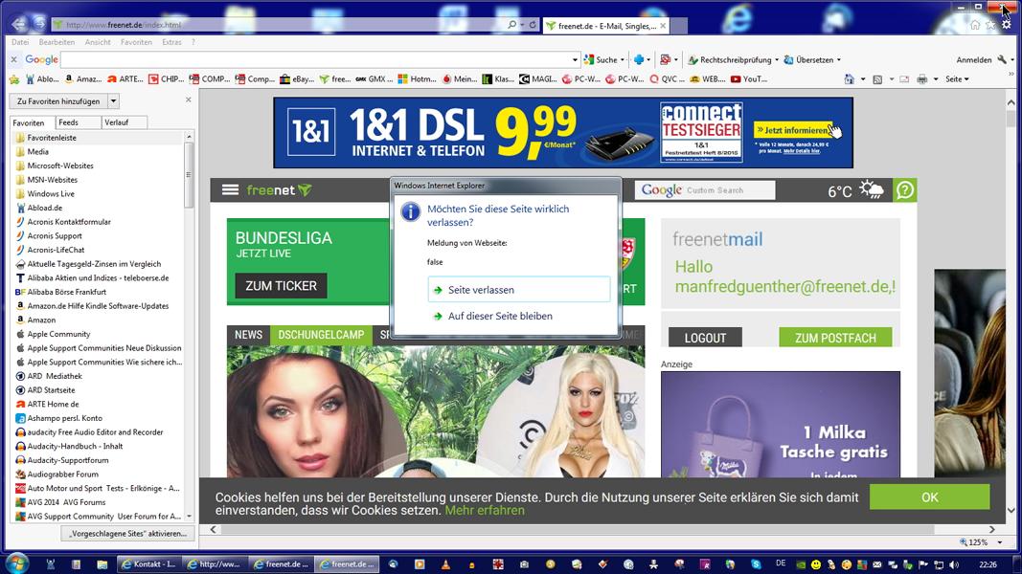Choose Seite verlassen in the dialog
This screenshot has width=1022, height=574.
click(x=519, y=290)
